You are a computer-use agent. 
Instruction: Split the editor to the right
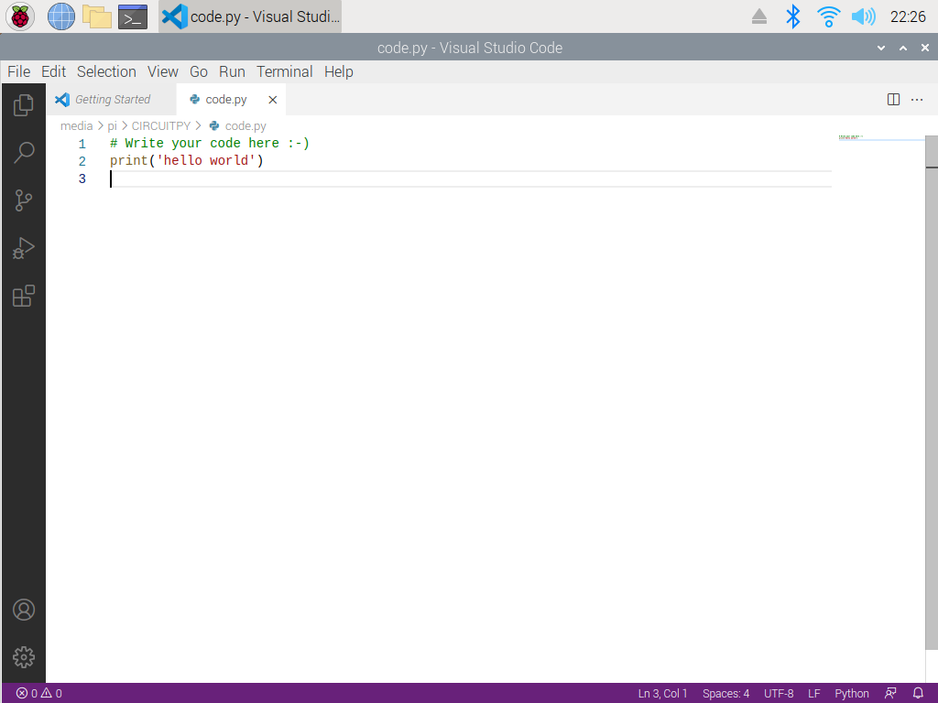point(893,100)
